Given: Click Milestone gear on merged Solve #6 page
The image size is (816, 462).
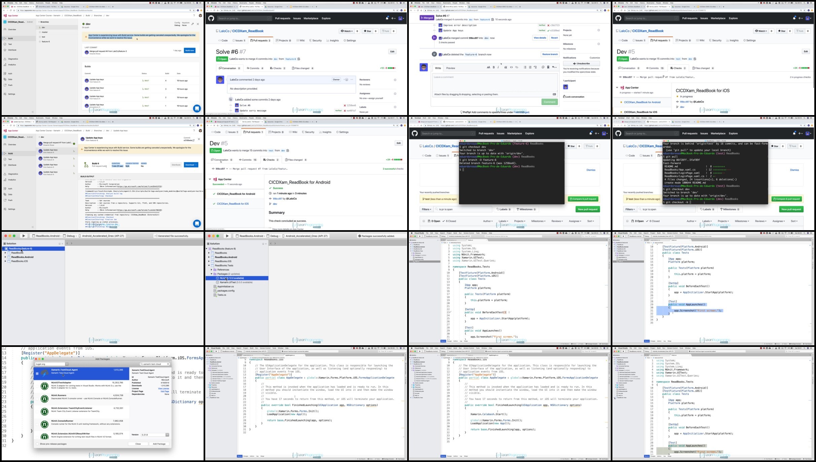Looking at the screenshot, I should 599,44.
